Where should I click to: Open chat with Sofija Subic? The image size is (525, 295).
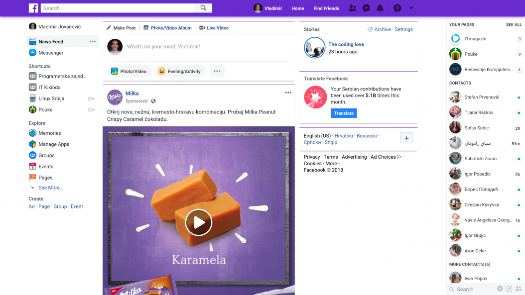point(485,128)
